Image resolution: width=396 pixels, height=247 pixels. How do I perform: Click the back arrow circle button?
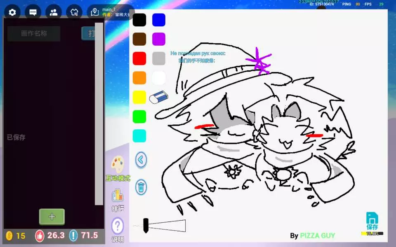[x=141, y=160]
